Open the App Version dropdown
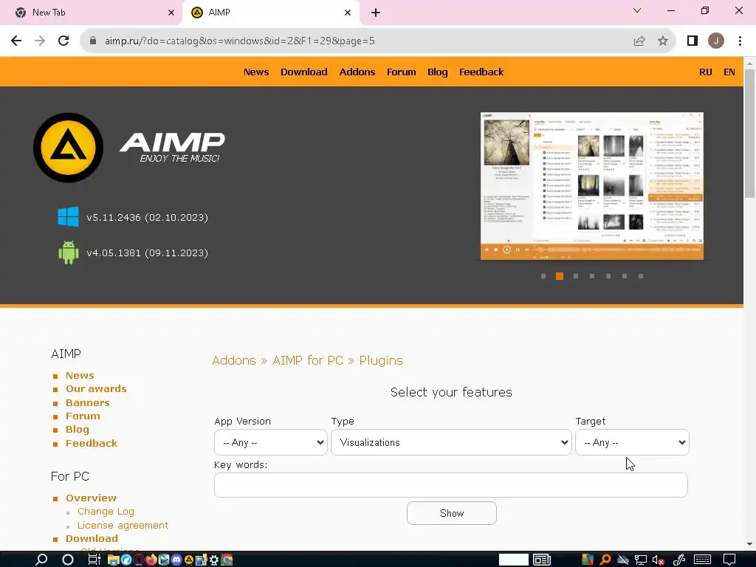The width and height of the screenshot is (756, 567). [x=270, y=442]
